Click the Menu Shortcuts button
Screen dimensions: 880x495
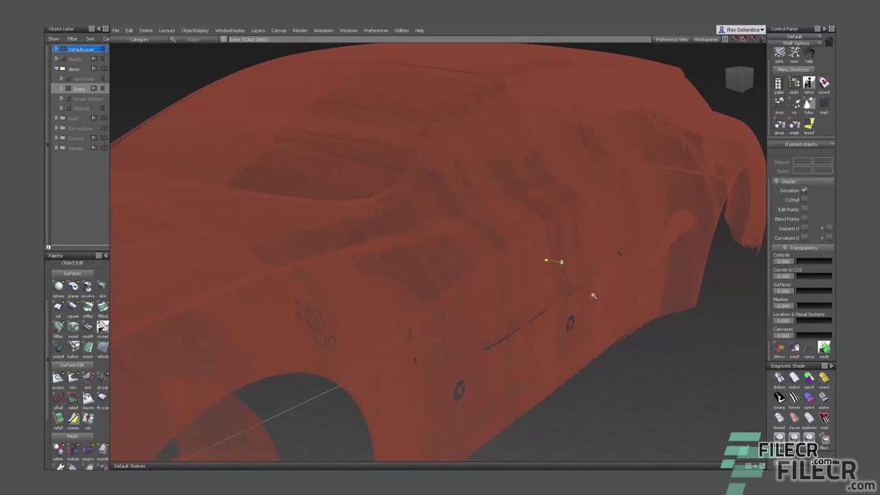click(793, 69)
